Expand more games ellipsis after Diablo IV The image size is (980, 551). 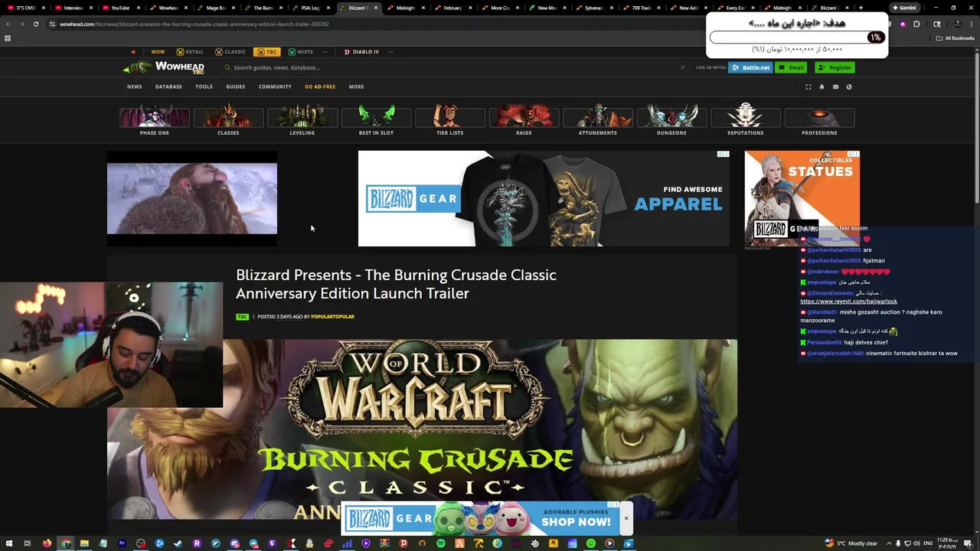391,52
